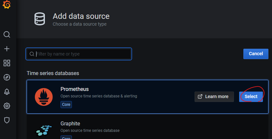Click the Prometheus flame logo
Screen dimensions: 272x139
tap(43, 97)
